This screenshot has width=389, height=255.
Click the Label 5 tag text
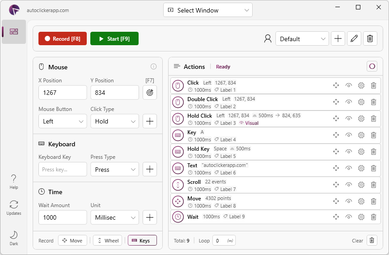(x=228, y=156)
